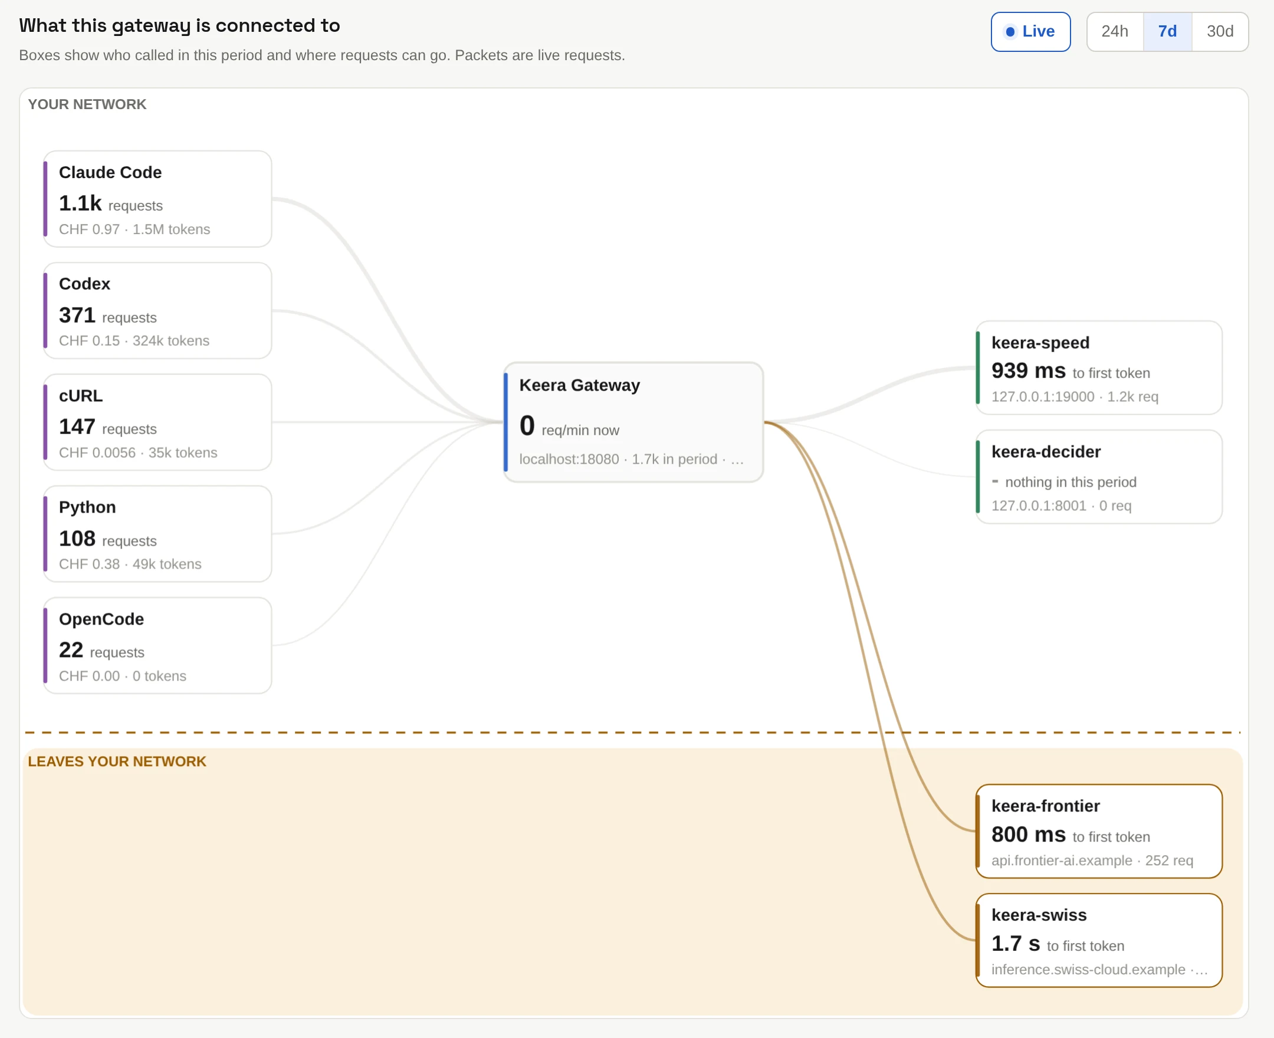The height and width of the screenshot is (1038, 1274).
Task: Click the Keera Gateway node
Action: point(633,422)
